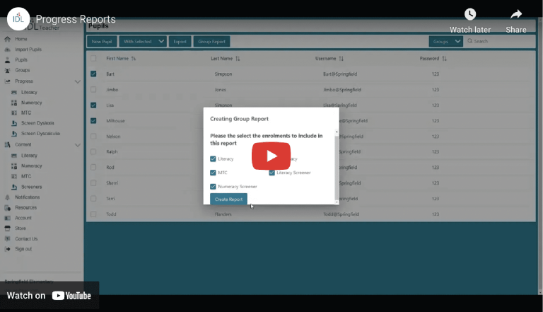This screenshot has height=312, width=543.
Task: Sort by Last Name column arrows
Action: coord(238,59)
